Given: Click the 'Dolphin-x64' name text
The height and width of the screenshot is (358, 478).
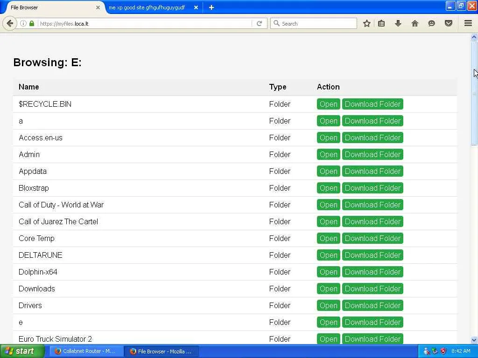Looking at the screenshot, I should (38, 272).
